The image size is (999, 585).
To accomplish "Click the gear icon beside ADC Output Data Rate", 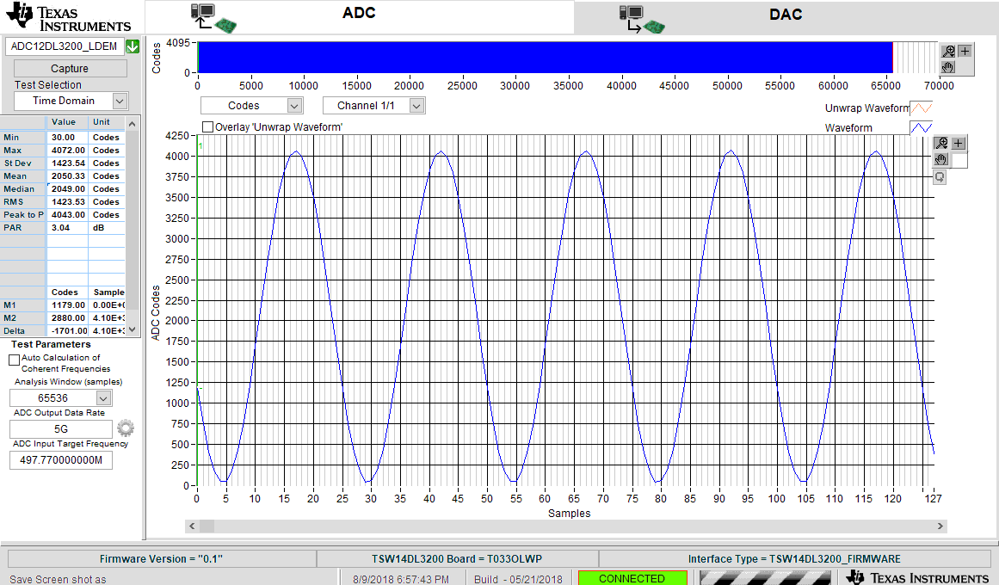I will 126,428.
